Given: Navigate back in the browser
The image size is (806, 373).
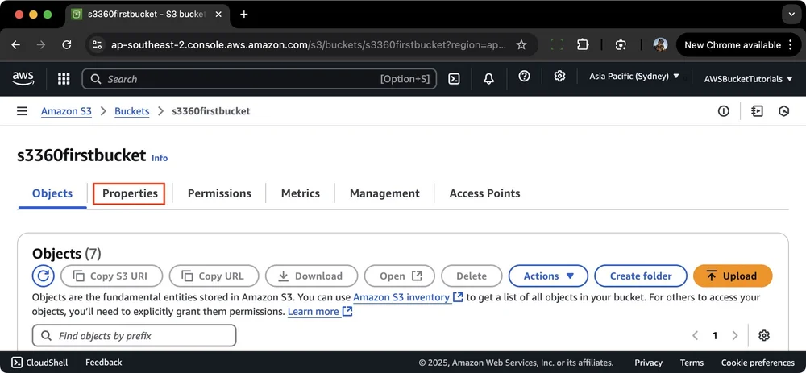Looking at the screenshot, I should click(16, 44).
